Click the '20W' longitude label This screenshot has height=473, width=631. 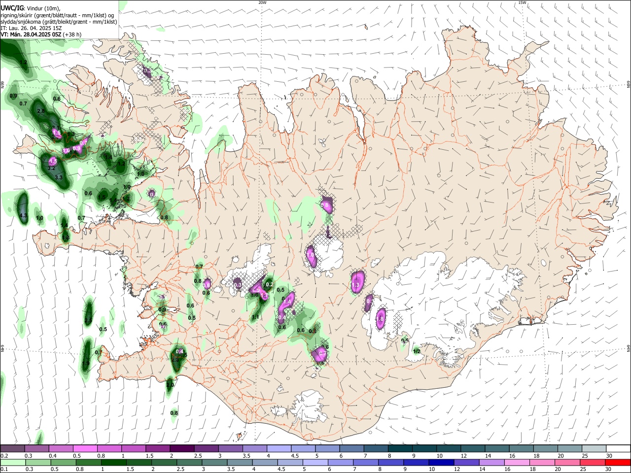pos(262,2)
